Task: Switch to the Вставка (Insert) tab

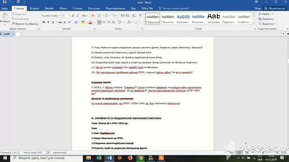Action: 34,9
